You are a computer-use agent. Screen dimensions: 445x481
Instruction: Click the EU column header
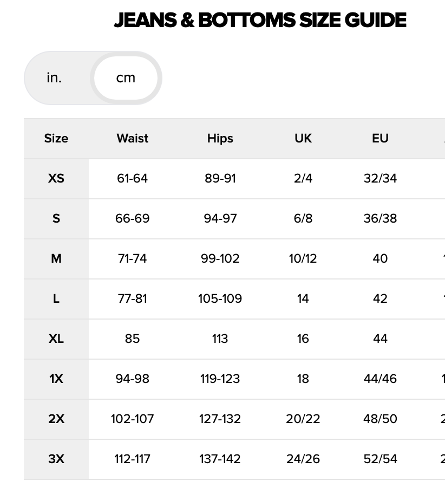click(x=380, y=139)
